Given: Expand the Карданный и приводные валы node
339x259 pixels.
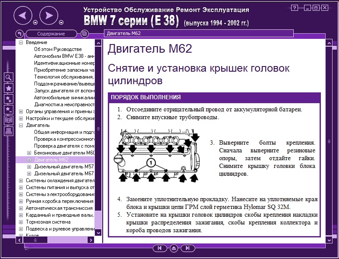Looking at the screenshot, I should click(x=21, y=215).
